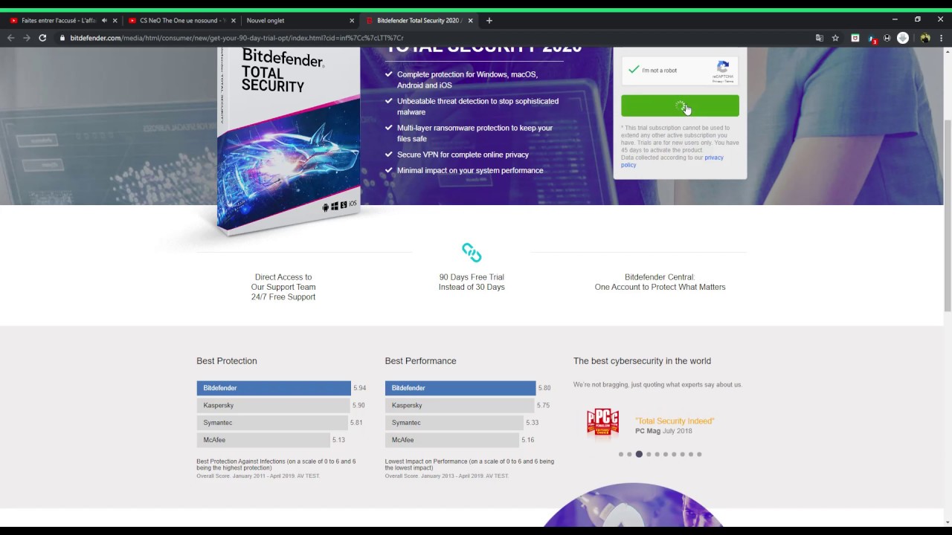Select the Bitdefender Total Security 2020 tab
This screenshot has width=952, height=535.
[x=418, y=21]
